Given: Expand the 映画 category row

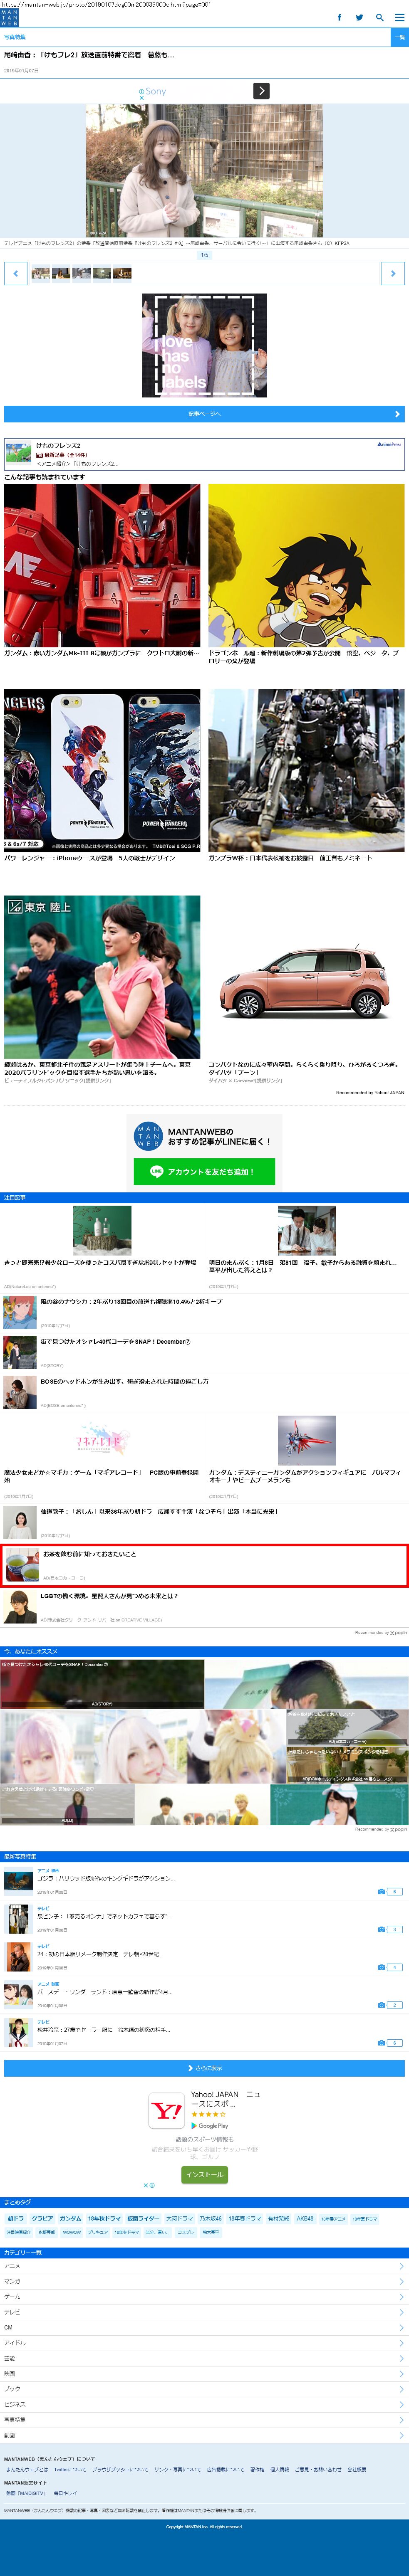Looking at the screenshot, I should coord(204,2373).
